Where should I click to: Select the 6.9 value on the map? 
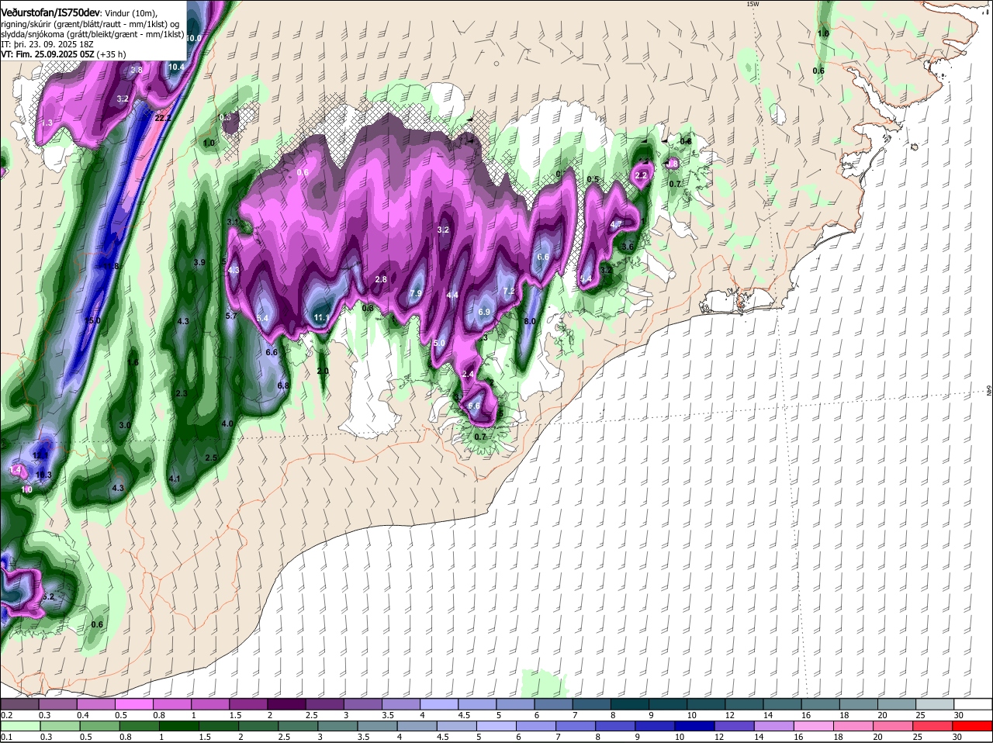[484, 312]
